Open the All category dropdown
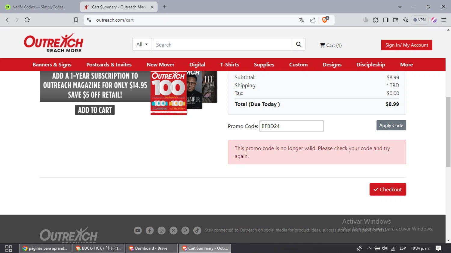This screenshot has width=451, height=253. pos(142,44)
